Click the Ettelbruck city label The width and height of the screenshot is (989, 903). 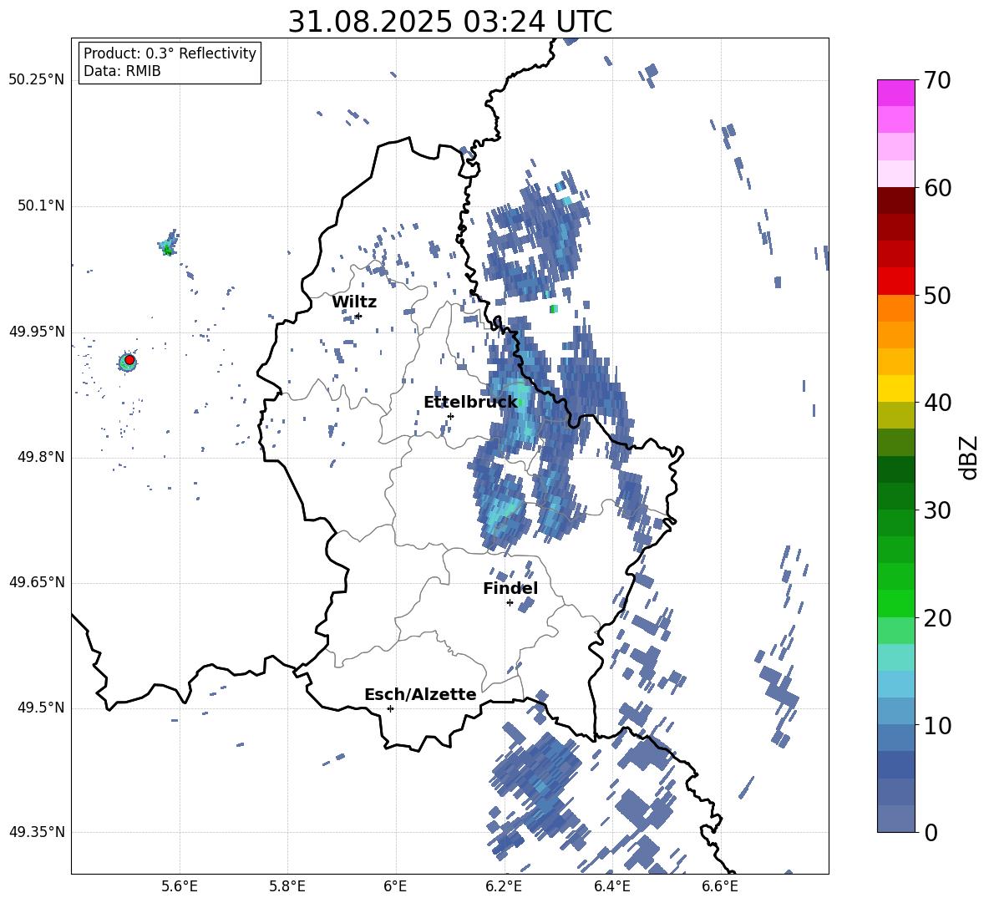(x=470, y=403)
